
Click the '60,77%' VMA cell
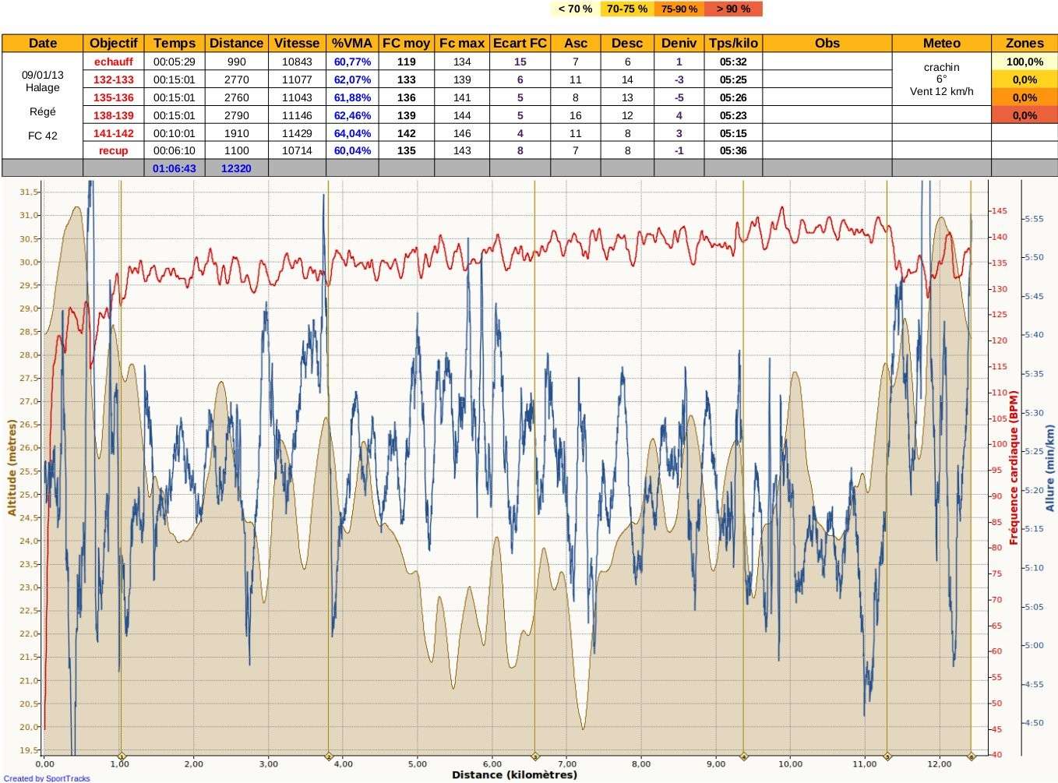pyautogui.click(x=352, y=62)
